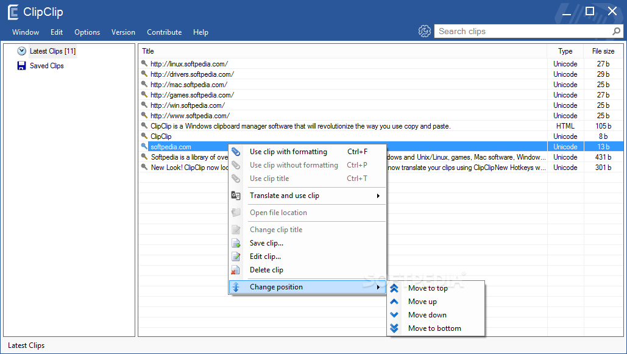
Task: Click the clip icon for drivers.softpedia.com row
Action: click(144, 74)
